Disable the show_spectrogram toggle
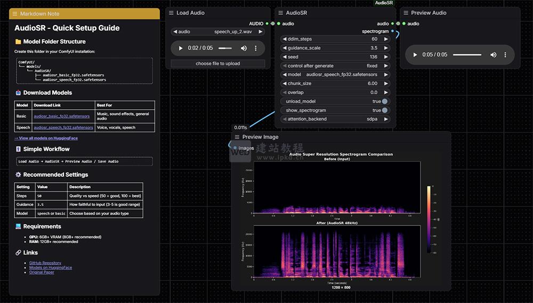Screen dimensions: 533x303 pyautogui.click(x=385, y=110)
